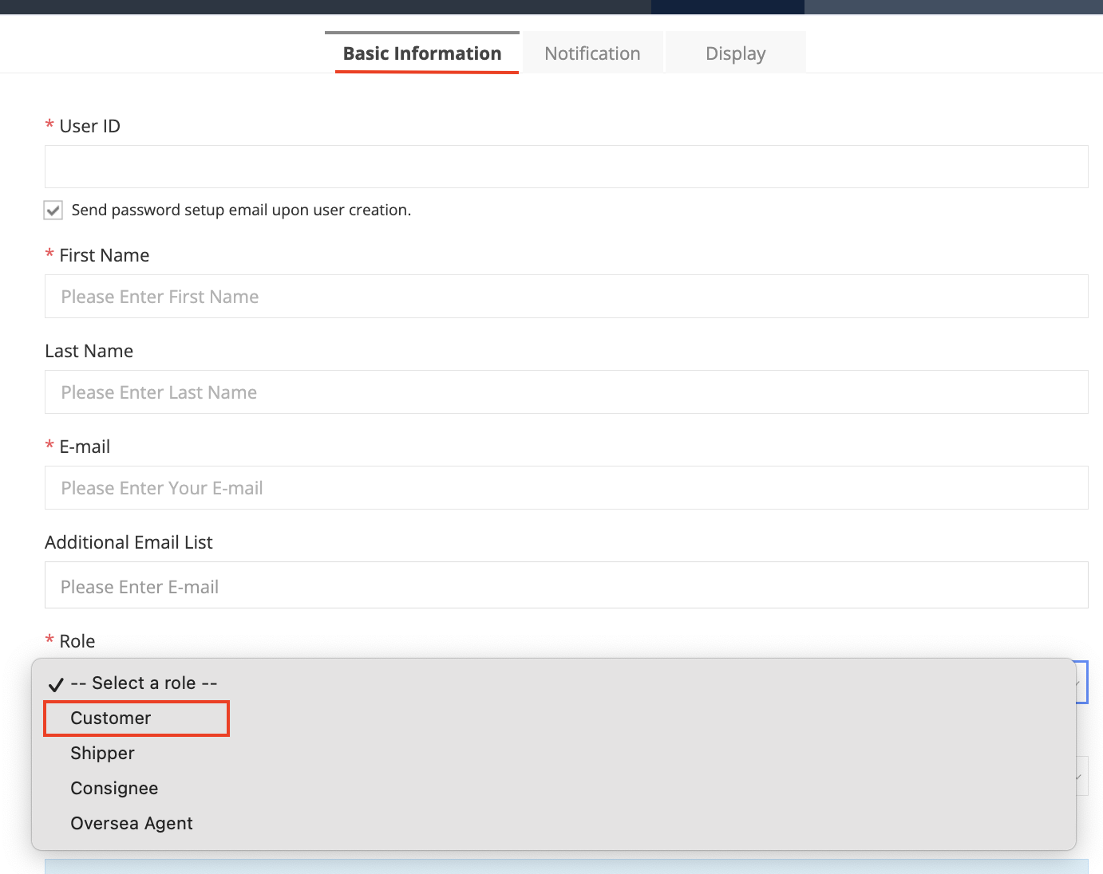Click the 'Send password setup email' label text
The image size is (1103, 874).
coord(241,210)
